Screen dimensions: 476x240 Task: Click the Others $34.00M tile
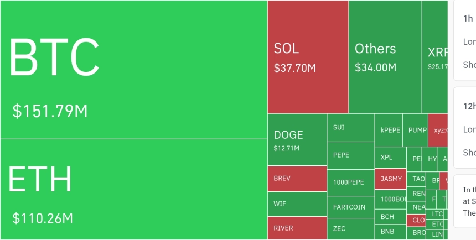coord(385,57)
